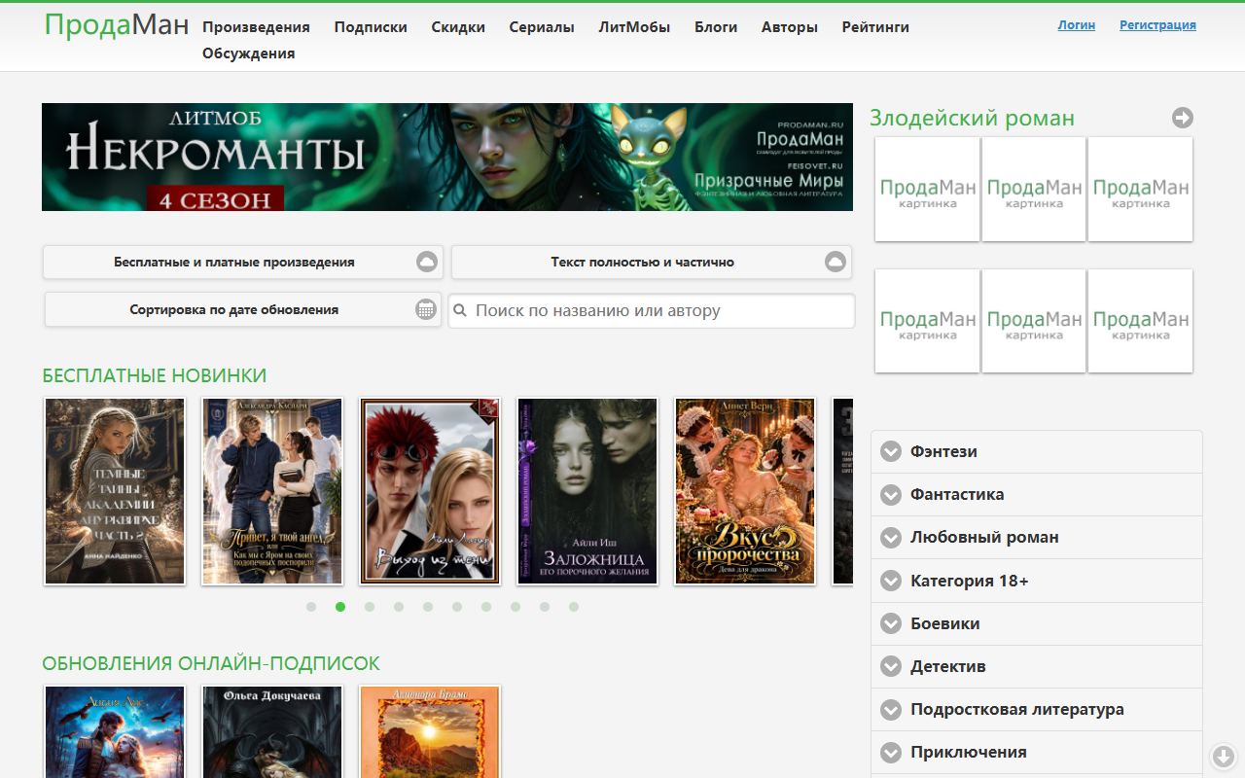The image size is (1245, 778).
Task: Focus the title or author search field
Action: [652, 311]
